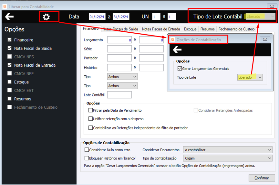
Task: Toggle the CMCV NFE checkbox
Action: [x=10, y=73]
